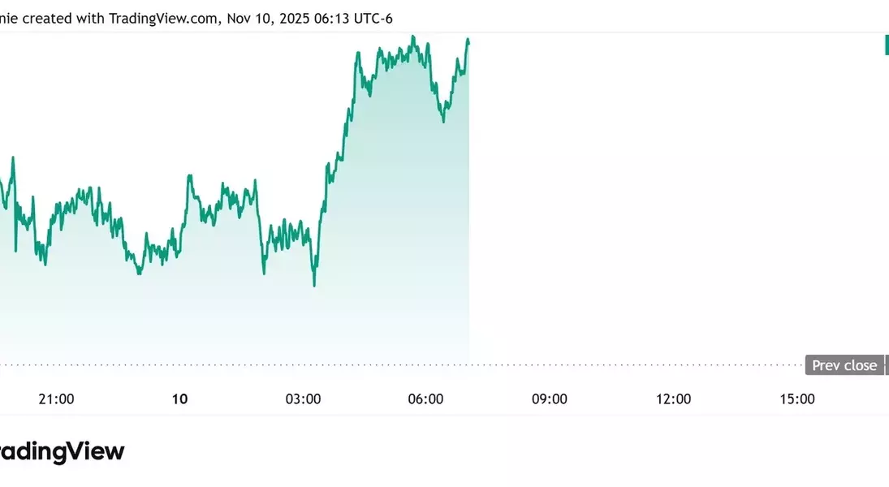This screenshot has width=889, height=487.
Task: Click the price dip after the 06:00 peak
Action: pos(443,122)
